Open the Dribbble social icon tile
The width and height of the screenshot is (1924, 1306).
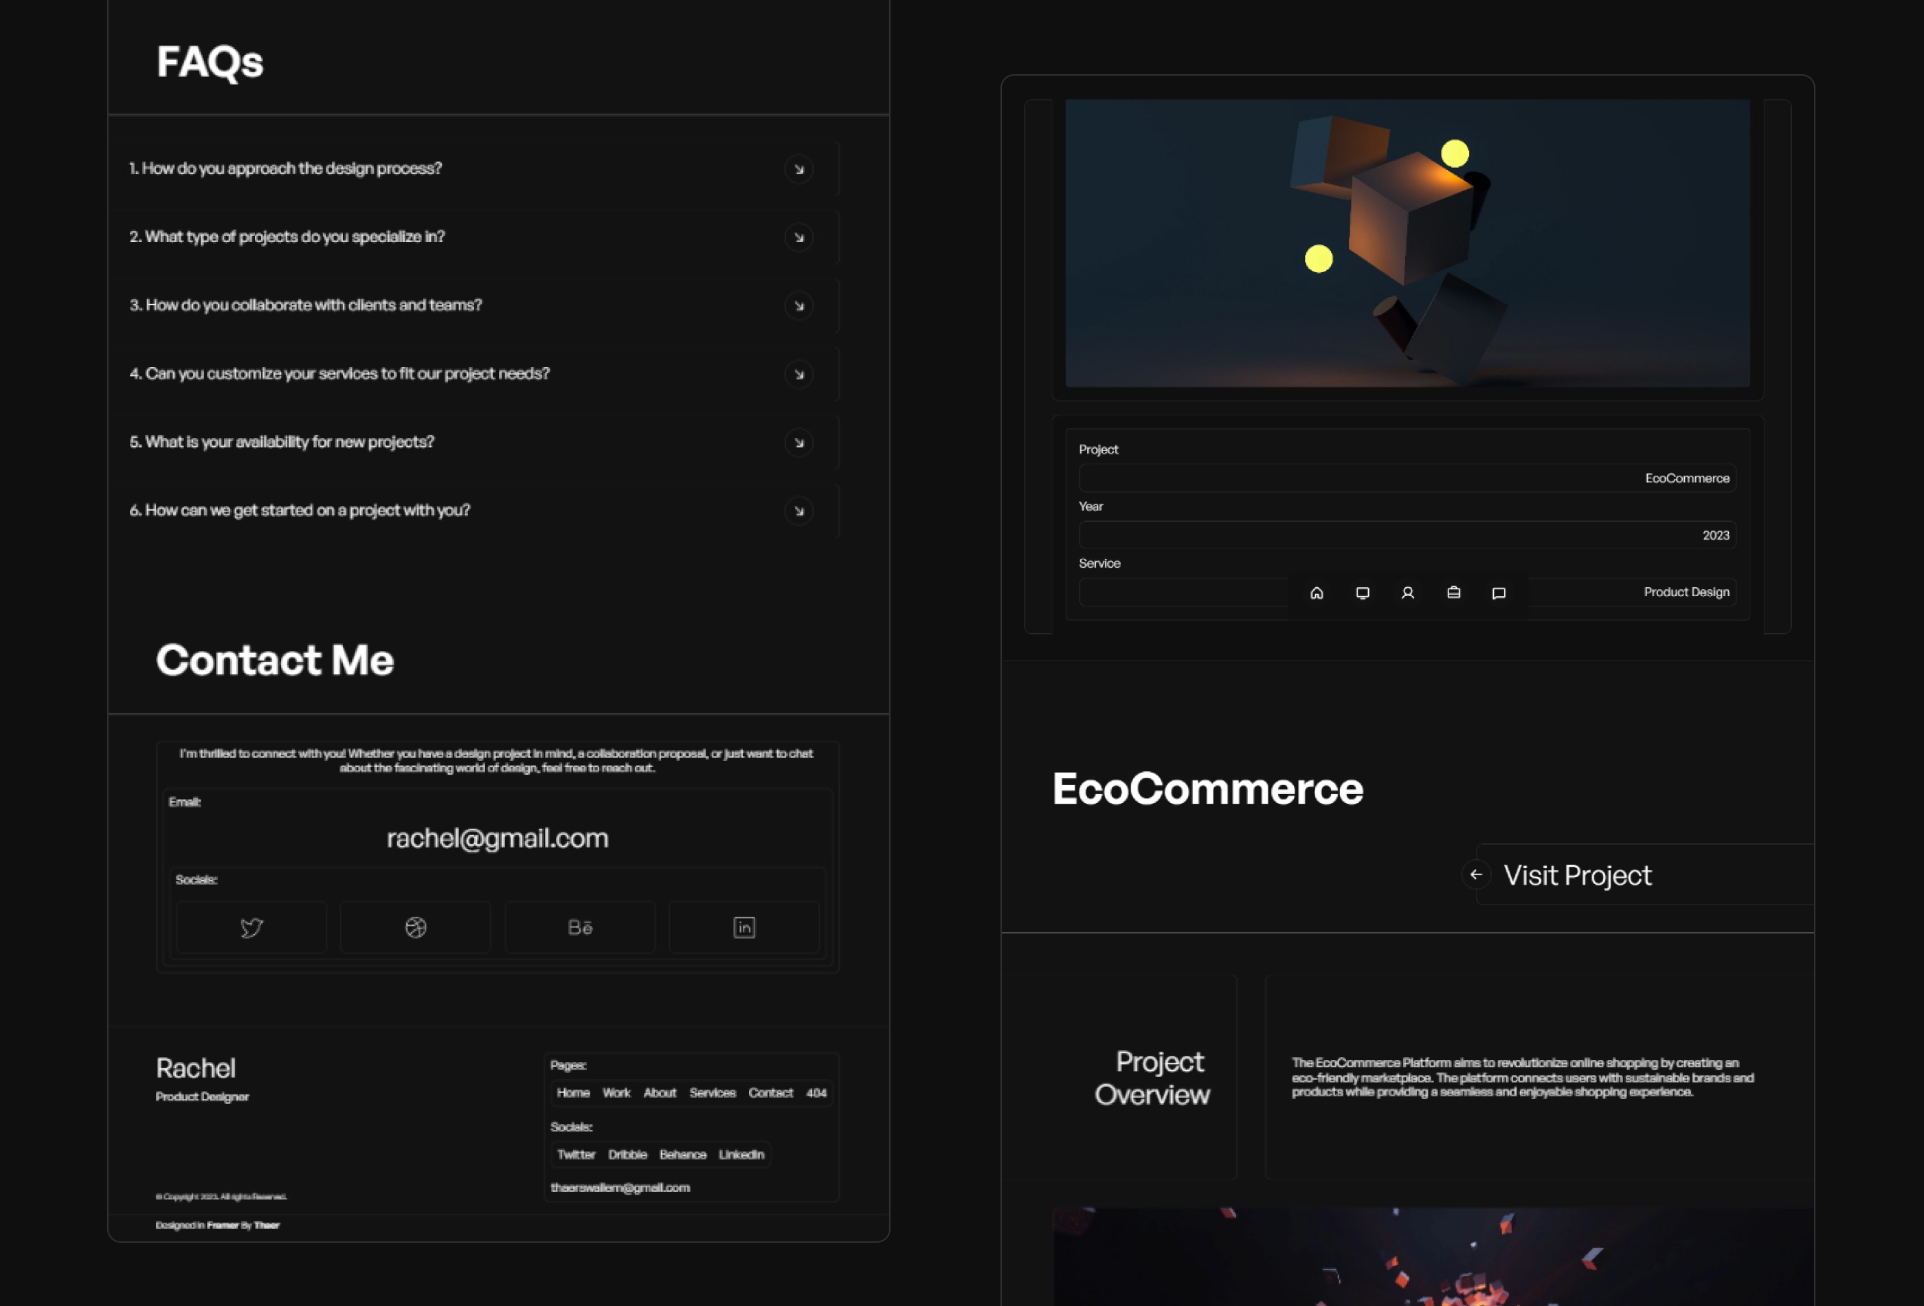tap(416, 927)
